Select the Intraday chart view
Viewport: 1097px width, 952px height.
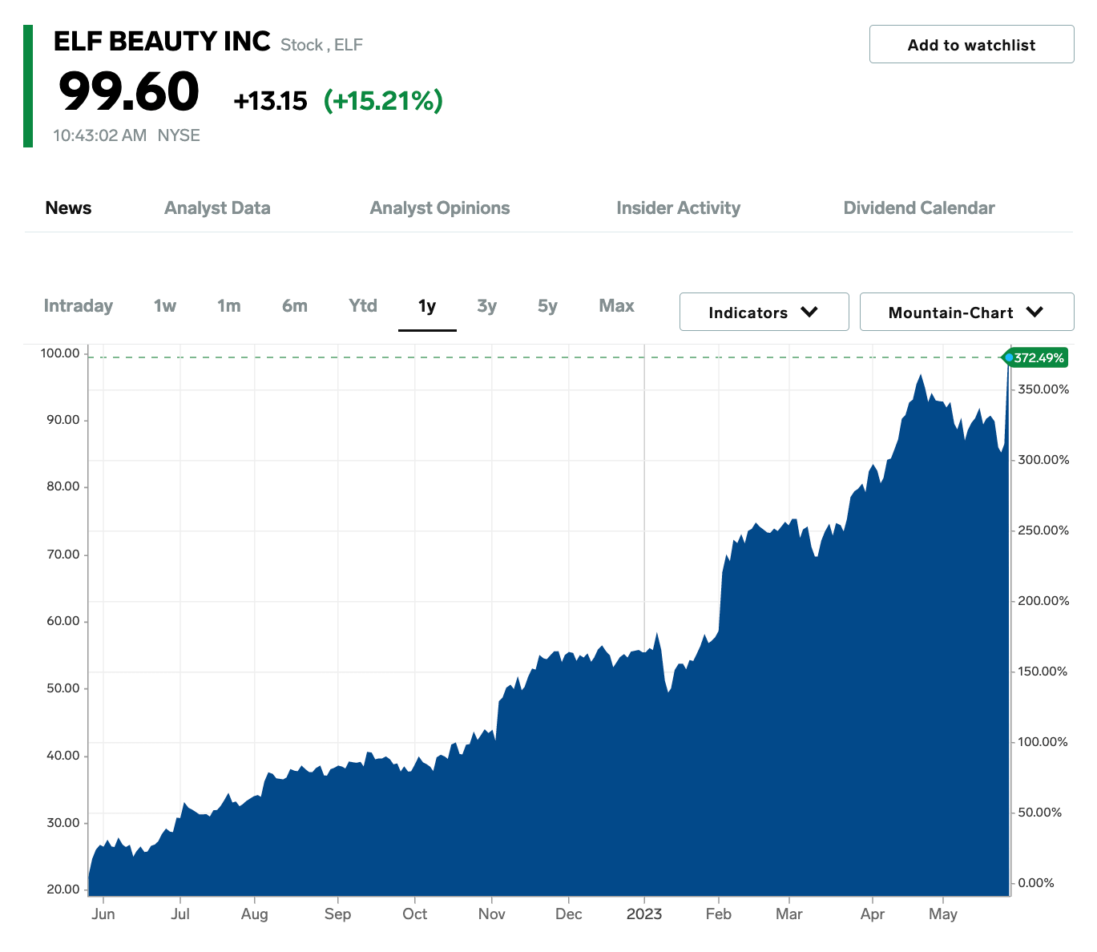point(78,306)
